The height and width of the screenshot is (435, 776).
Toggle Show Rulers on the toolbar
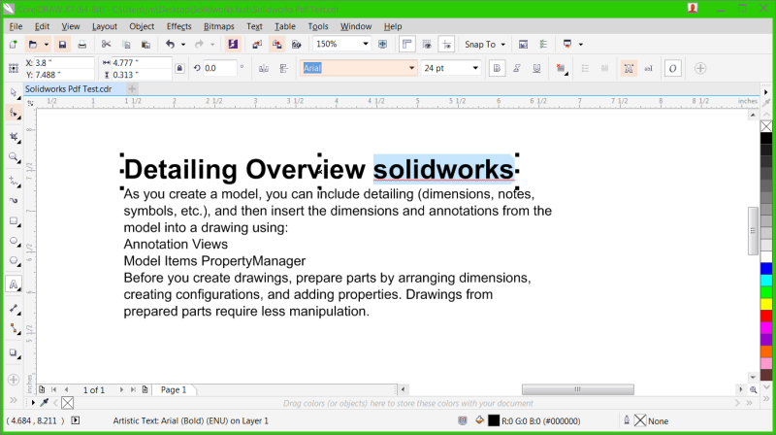[406, 45]
